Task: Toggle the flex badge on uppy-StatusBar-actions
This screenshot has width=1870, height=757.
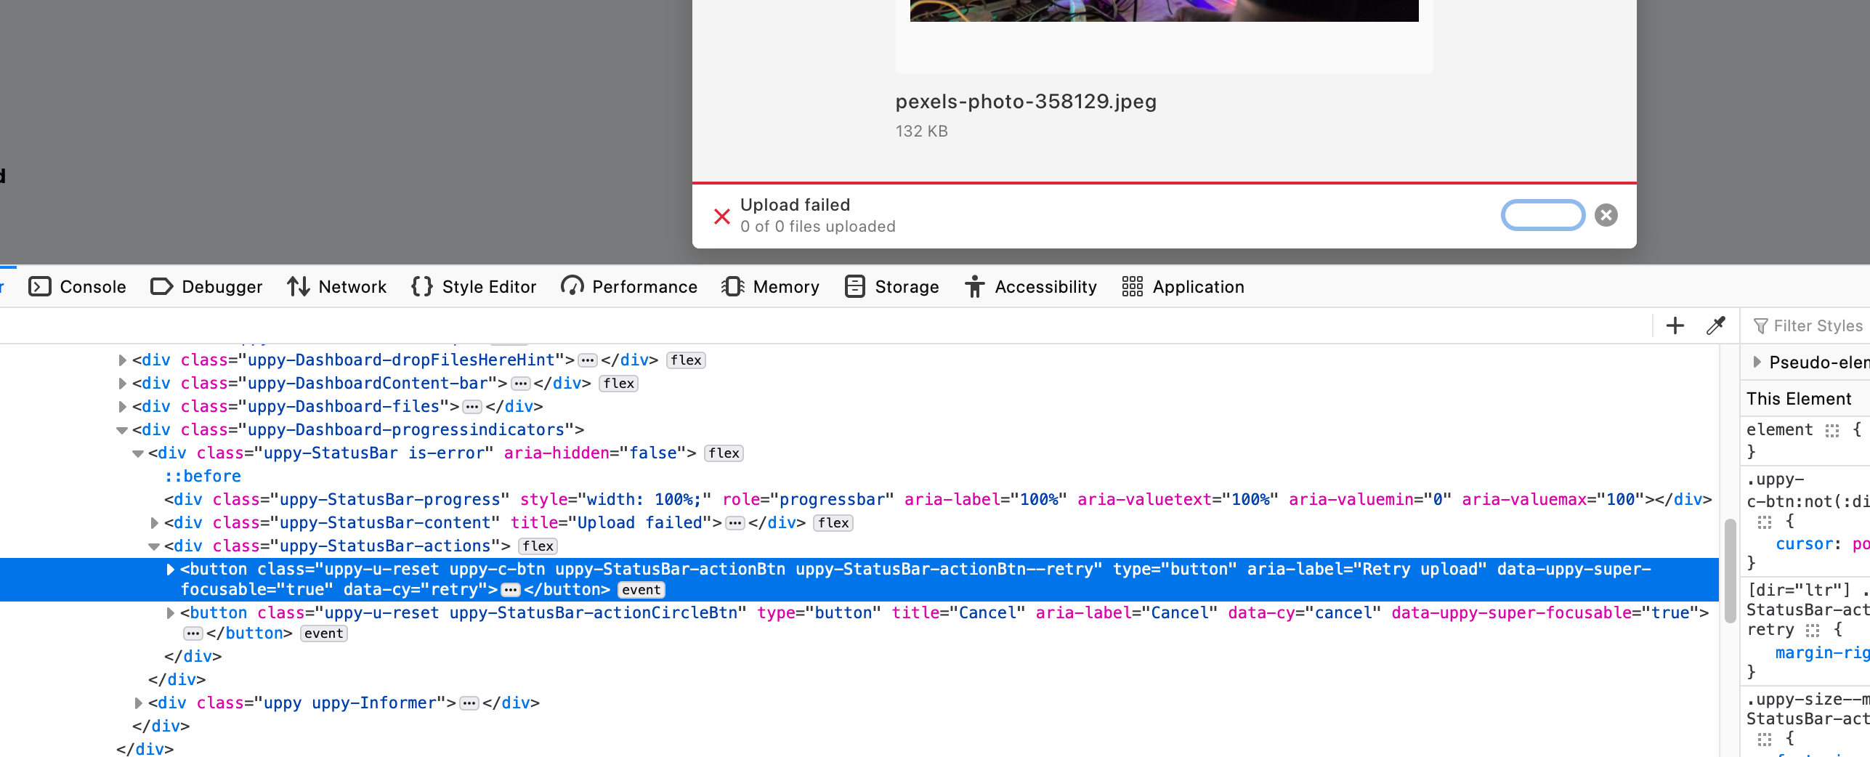Action: click(x=538, y=546)
